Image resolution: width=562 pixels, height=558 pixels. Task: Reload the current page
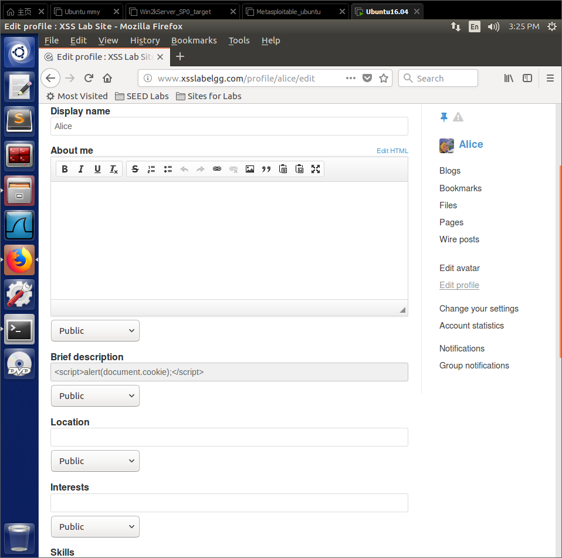coord(89,78)
